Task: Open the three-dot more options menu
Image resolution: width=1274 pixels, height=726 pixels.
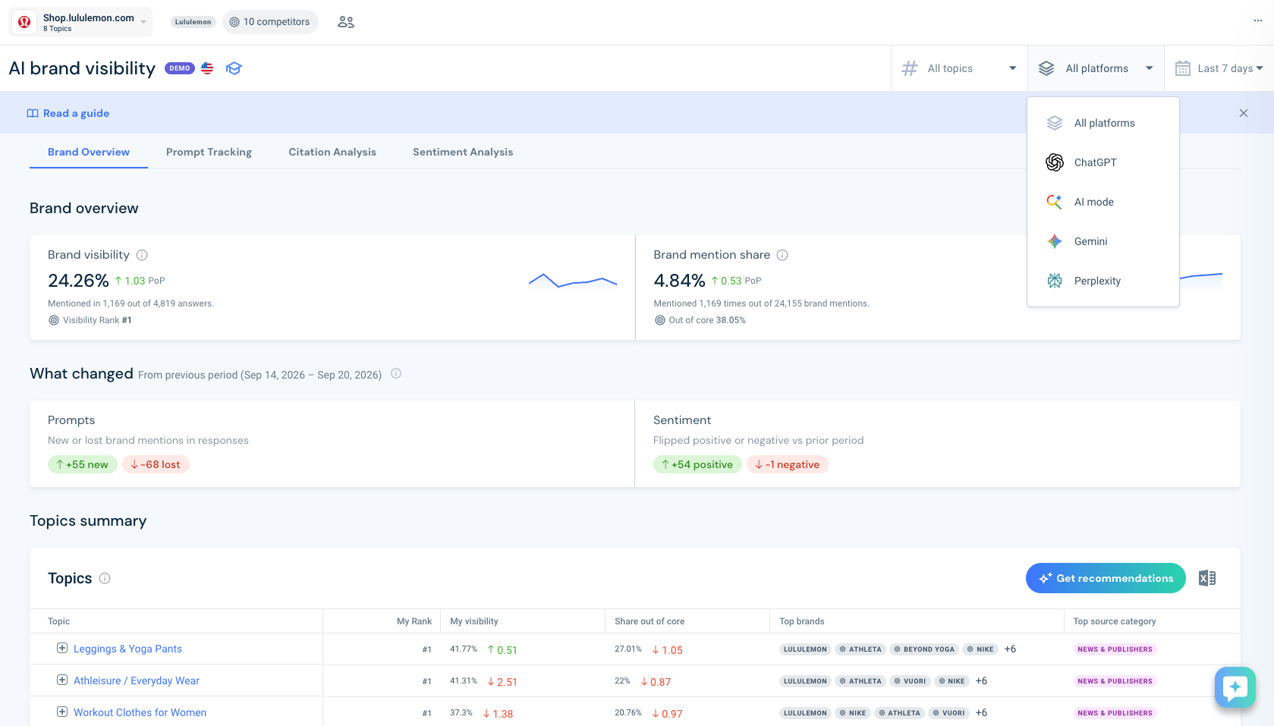Action: point(1257,20)
